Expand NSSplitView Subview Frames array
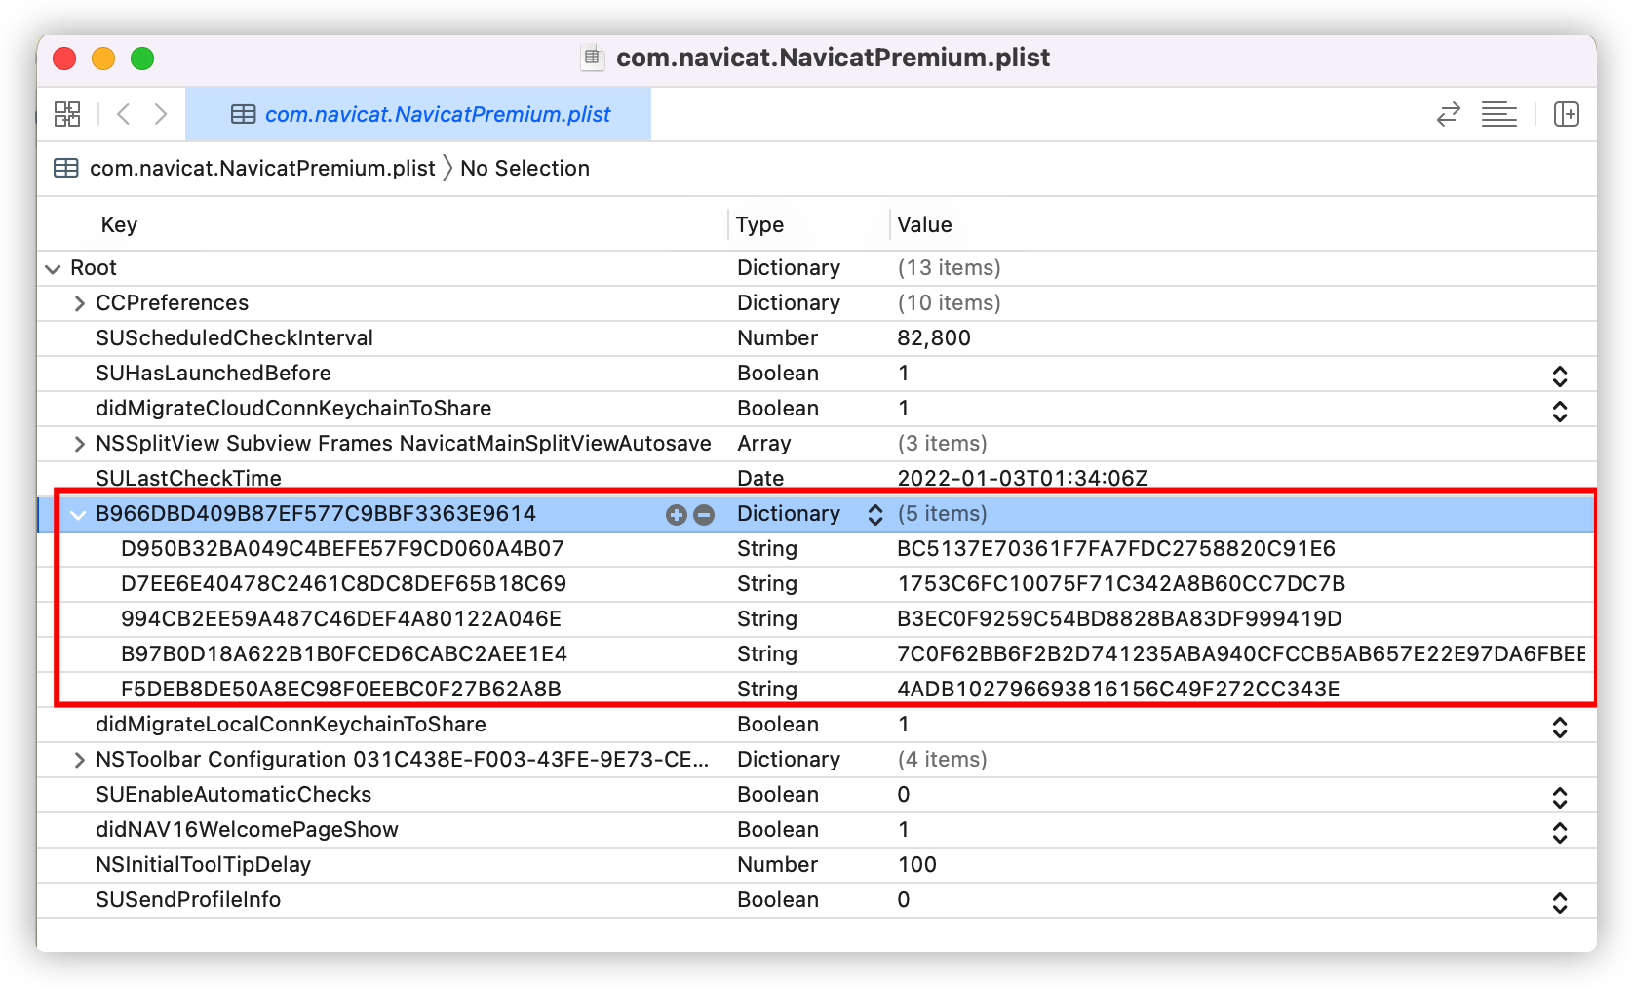 [x=79, y=444]
